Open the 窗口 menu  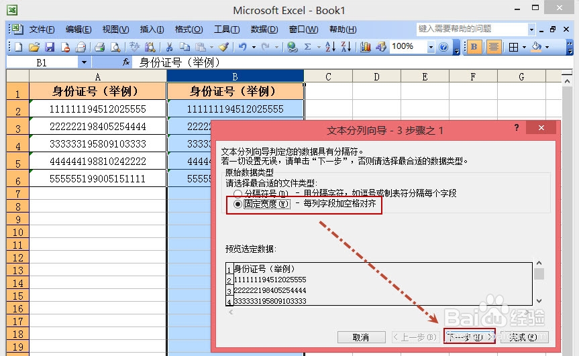coord(303,29)
